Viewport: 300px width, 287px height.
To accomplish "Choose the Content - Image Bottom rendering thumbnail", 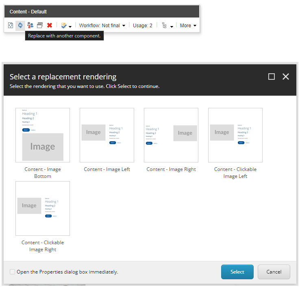I will coord(43,135).
